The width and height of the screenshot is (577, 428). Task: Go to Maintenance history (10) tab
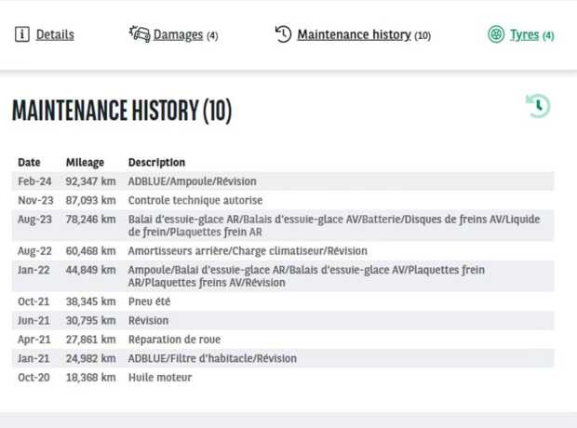(x=364, y=35)
